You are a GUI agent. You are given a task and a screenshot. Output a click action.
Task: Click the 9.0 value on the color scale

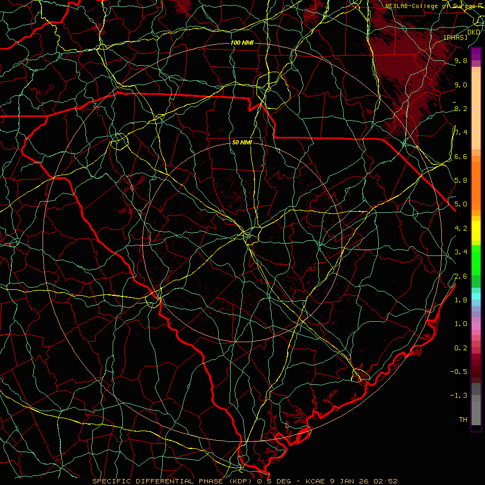click(x=461, y=85)
